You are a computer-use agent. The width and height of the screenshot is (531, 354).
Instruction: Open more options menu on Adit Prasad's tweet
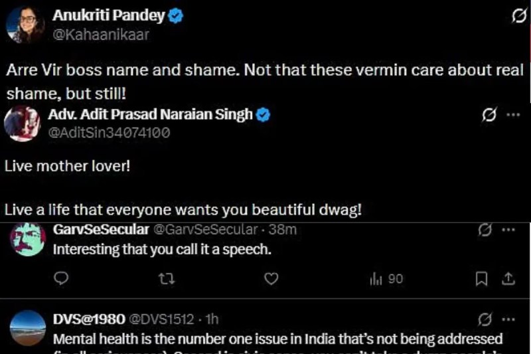click(513, 115)
